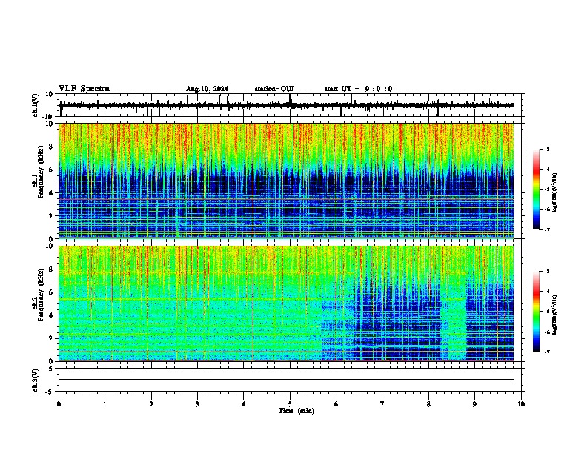Click the "-3" label on ch.2 color scale
Screen dimensions: 587x453
click(x=547, y=272)
